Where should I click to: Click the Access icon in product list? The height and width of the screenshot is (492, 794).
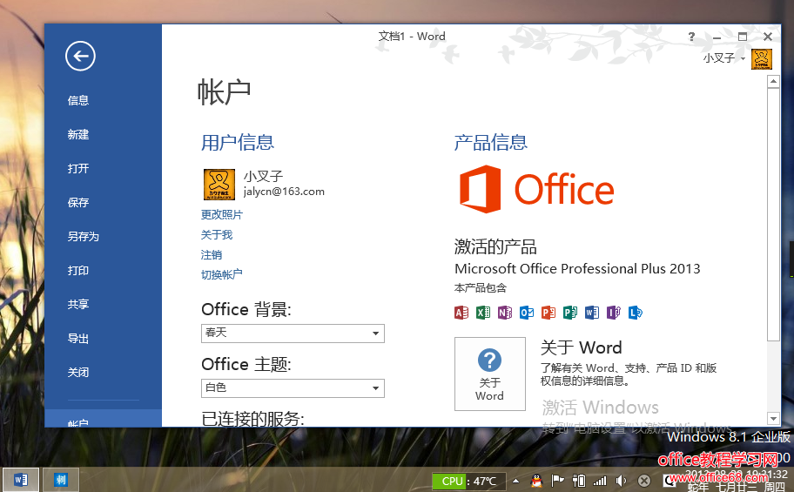click(461, 312)
